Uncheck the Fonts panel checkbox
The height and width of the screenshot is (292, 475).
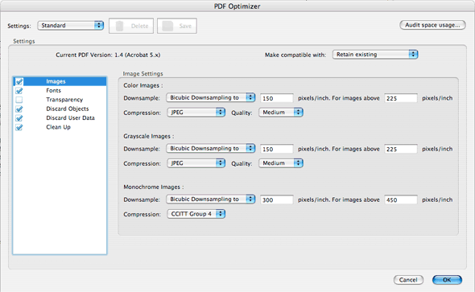click(x=19, y=90)
